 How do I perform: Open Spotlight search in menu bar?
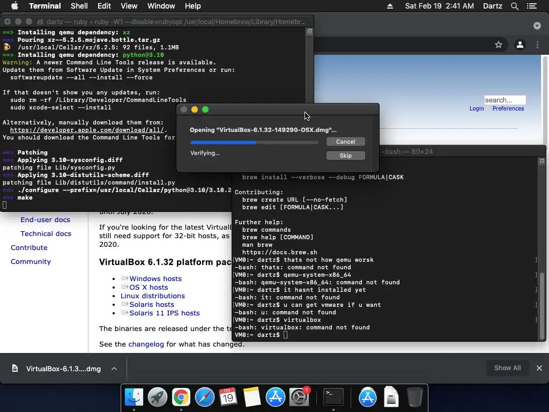[514, 6]
